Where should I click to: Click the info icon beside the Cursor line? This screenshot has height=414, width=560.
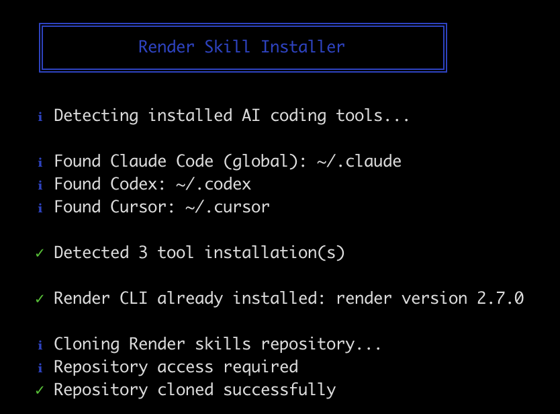tap(40, 207)
